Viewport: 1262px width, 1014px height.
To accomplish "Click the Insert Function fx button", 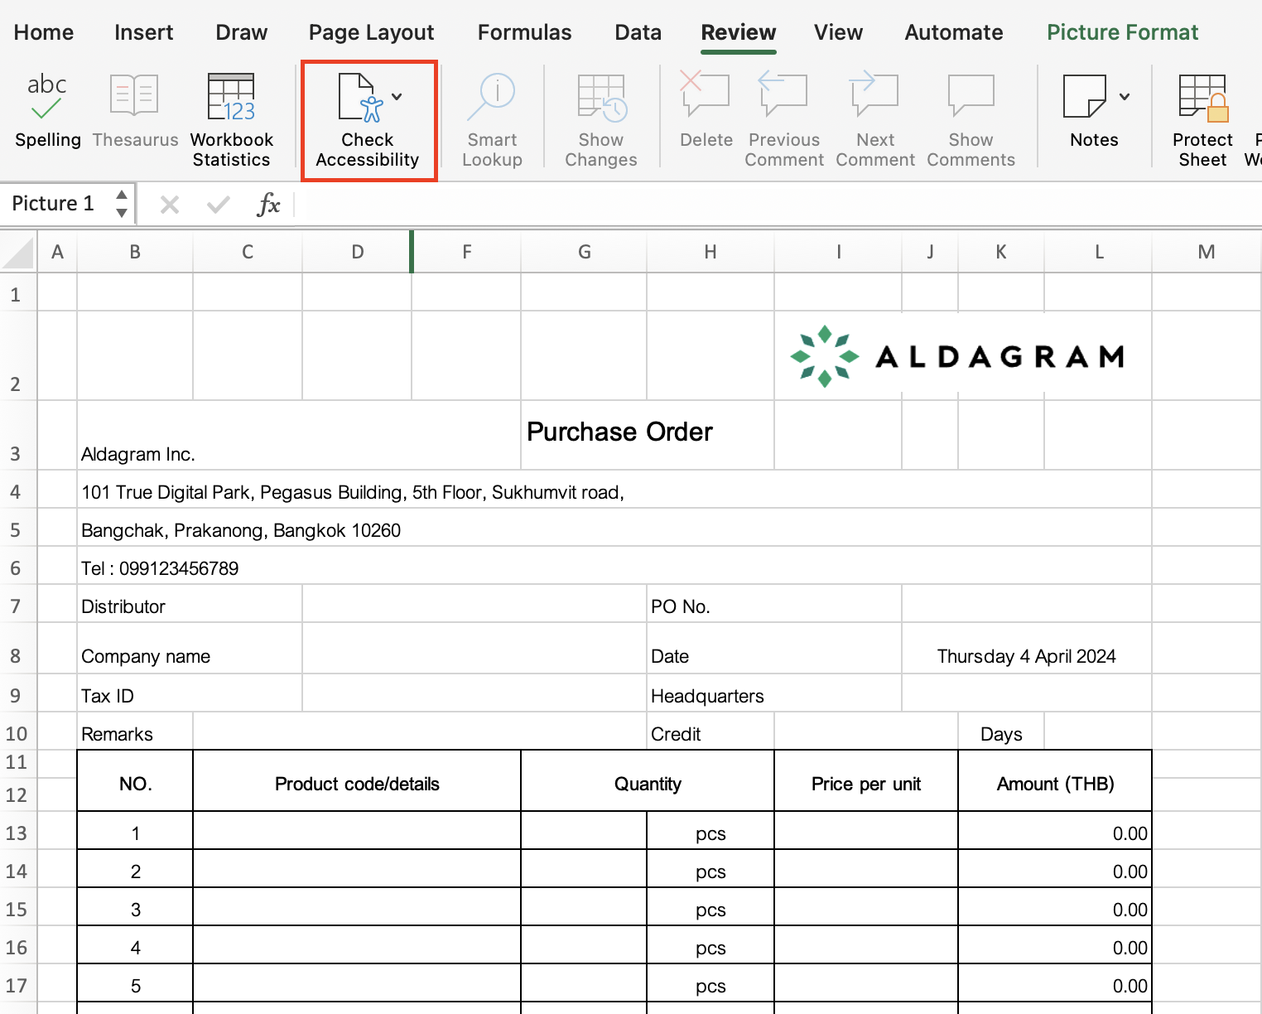I will click(269, 204).
